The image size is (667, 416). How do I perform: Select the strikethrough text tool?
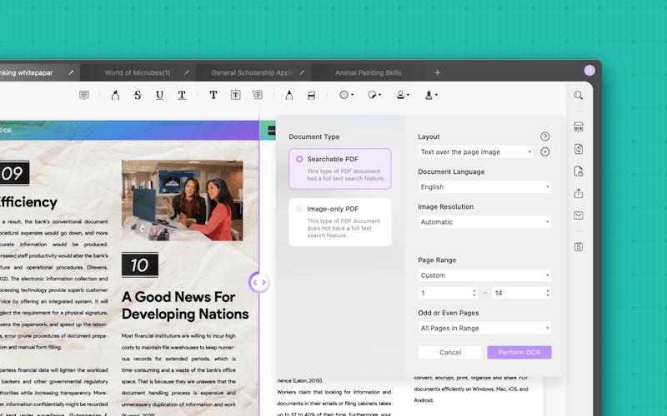tap(138, 96)
